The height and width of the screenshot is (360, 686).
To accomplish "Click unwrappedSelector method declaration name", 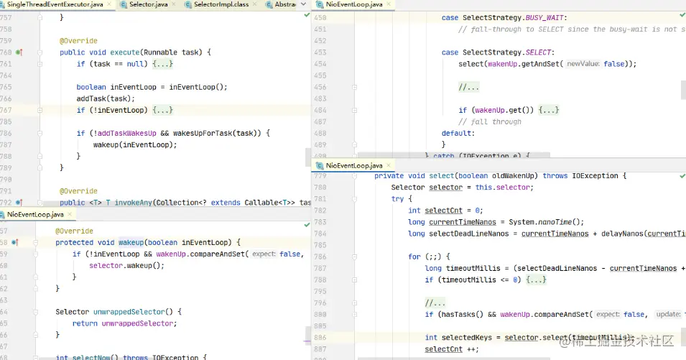I will (129, 312).
